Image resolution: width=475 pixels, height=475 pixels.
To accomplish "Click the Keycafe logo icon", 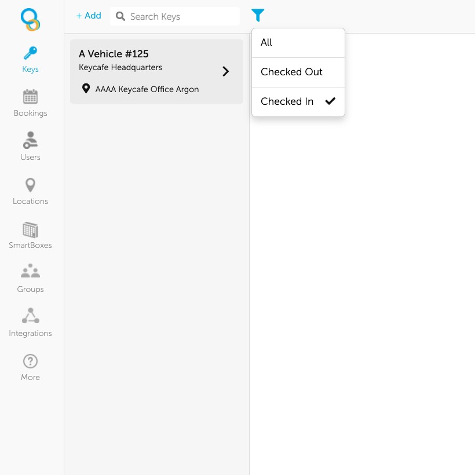I will 30,20.
